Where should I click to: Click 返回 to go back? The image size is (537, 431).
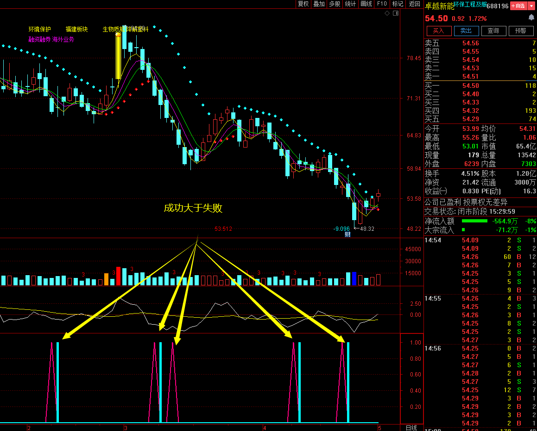(414, 4)
